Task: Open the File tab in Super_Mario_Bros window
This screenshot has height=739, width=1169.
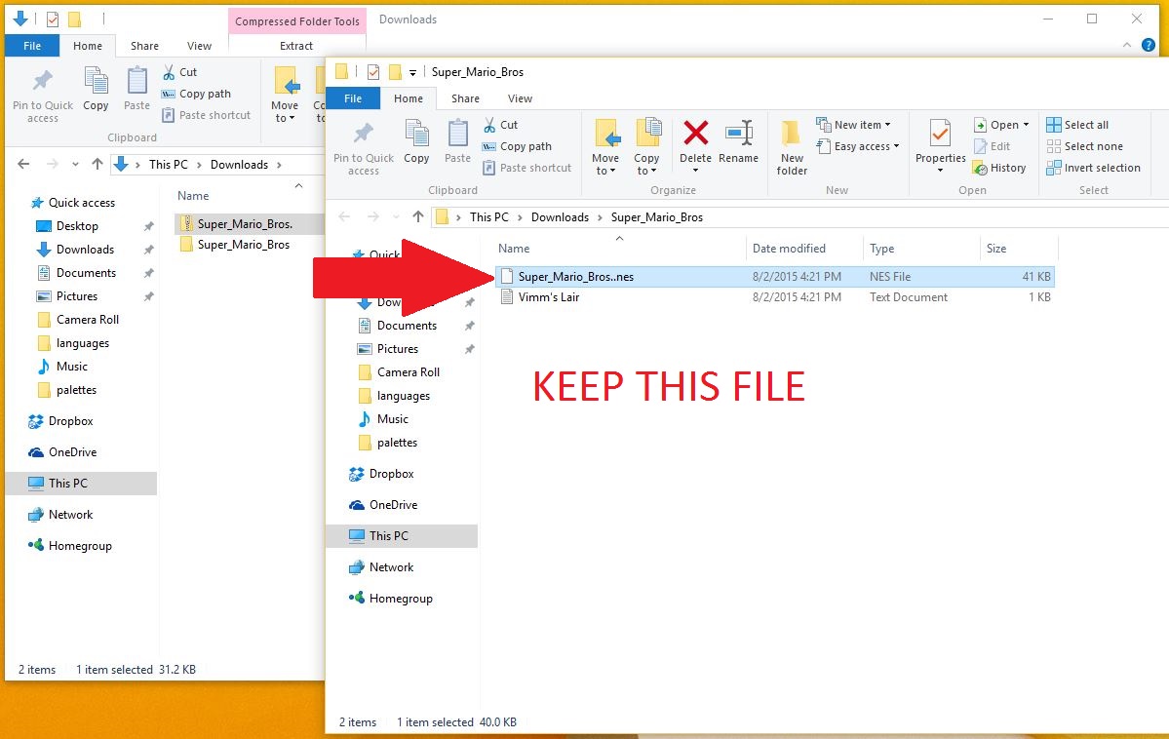Action: [x=353, y=98]
